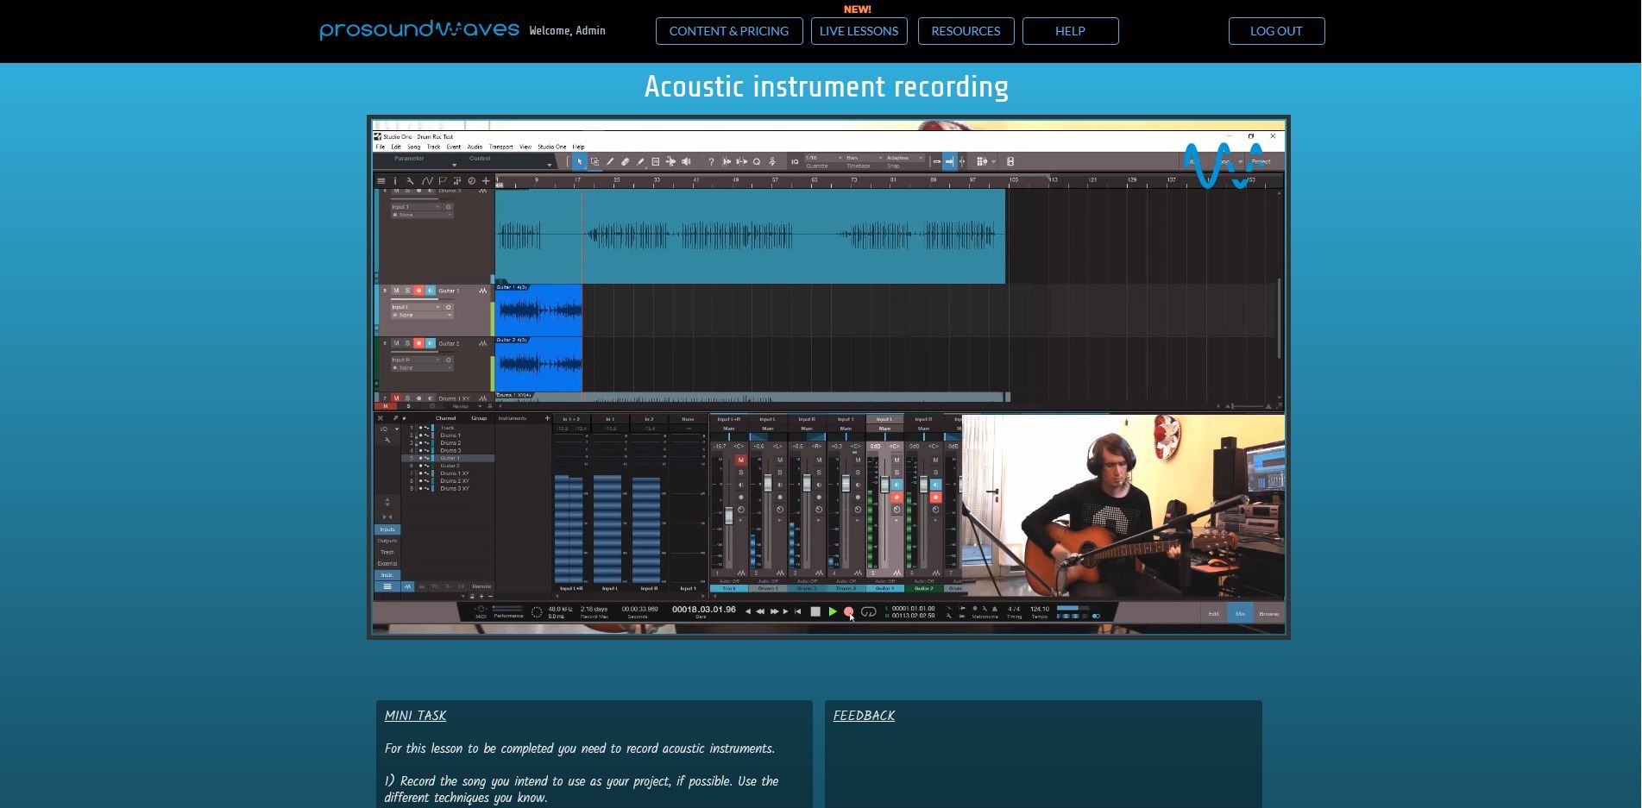Switch to the Inputs tab in mixer
The image size is (1642, 808).
[x=387, y=529]
